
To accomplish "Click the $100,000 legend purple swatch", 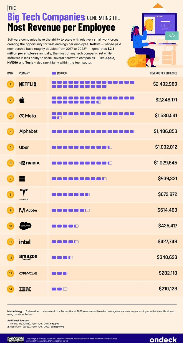I will click(54, 73).
